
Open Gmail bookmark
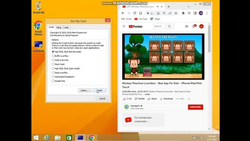pyautogui.click(x=127, y=19)
